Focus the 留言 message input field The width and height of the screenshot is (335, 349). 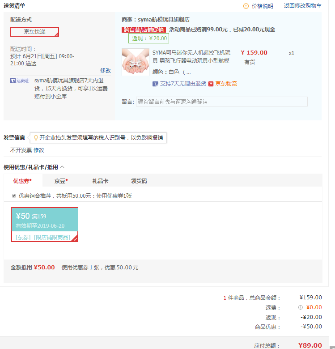pyautogui.click(x=222, y=102)
